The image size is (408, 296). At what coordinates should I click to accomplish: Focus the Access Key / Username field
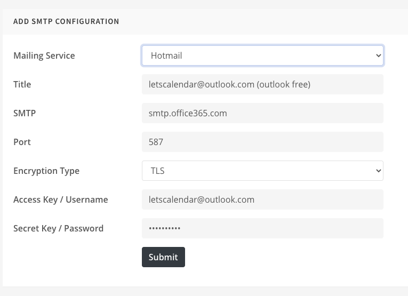[x=262, y=199]
